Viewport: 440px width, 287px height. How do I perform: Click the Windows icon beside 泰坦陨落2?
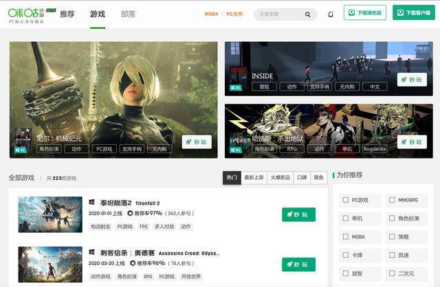coord(91,202)
